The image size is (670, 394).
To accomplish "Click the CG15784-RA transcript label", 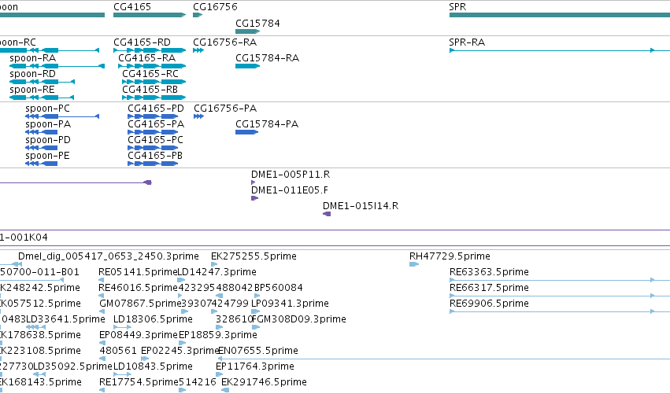I will (x=267, y=58).
